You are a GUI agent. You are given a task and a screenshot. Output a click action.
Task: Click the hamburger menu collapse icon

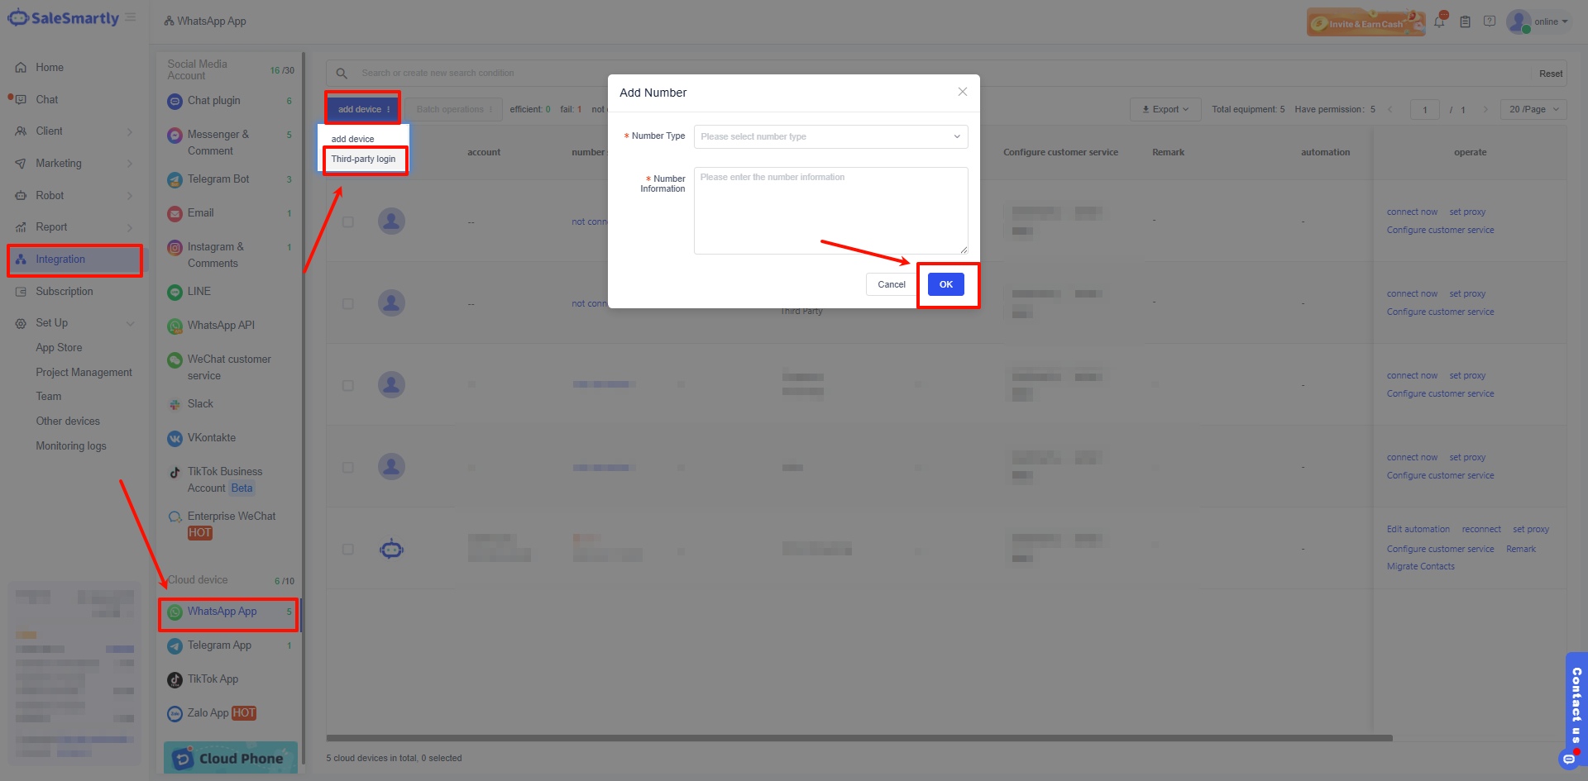click(x=131, y=17)
